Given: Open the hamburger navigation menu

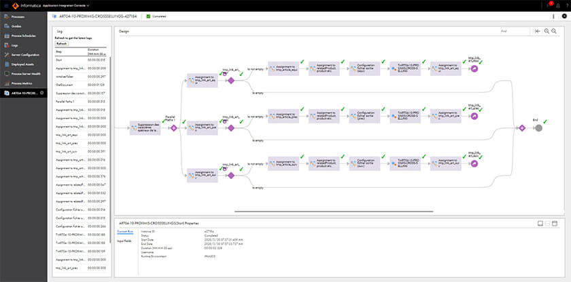Looking at the screenshot, I should [6, 5].
